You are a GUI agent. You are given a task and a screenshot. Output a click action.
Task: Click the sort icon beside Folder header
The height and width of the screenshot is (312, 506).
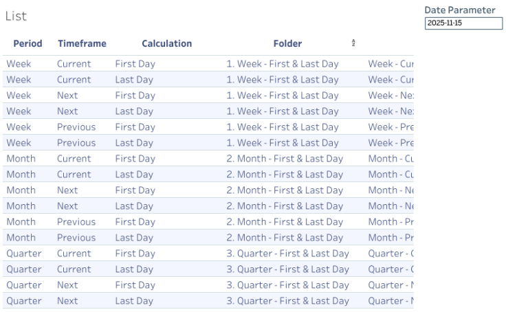tap(353, 43)
